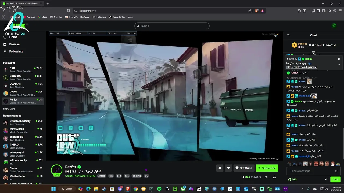Expand the pinned message chevron
The width and height of the screenshot is (344, 193).
point(339,65)
